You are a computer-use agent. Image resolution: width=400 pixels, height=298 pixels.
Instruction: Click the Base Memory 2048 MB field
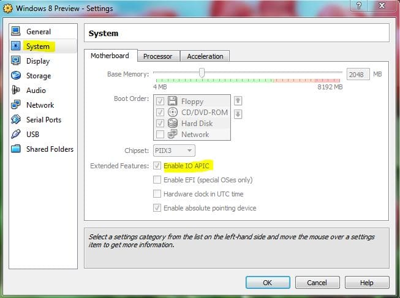point(358,74)
